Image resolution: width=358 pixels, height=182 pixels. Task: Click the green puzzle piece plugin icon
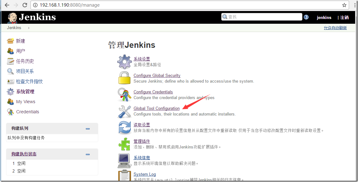124,144
